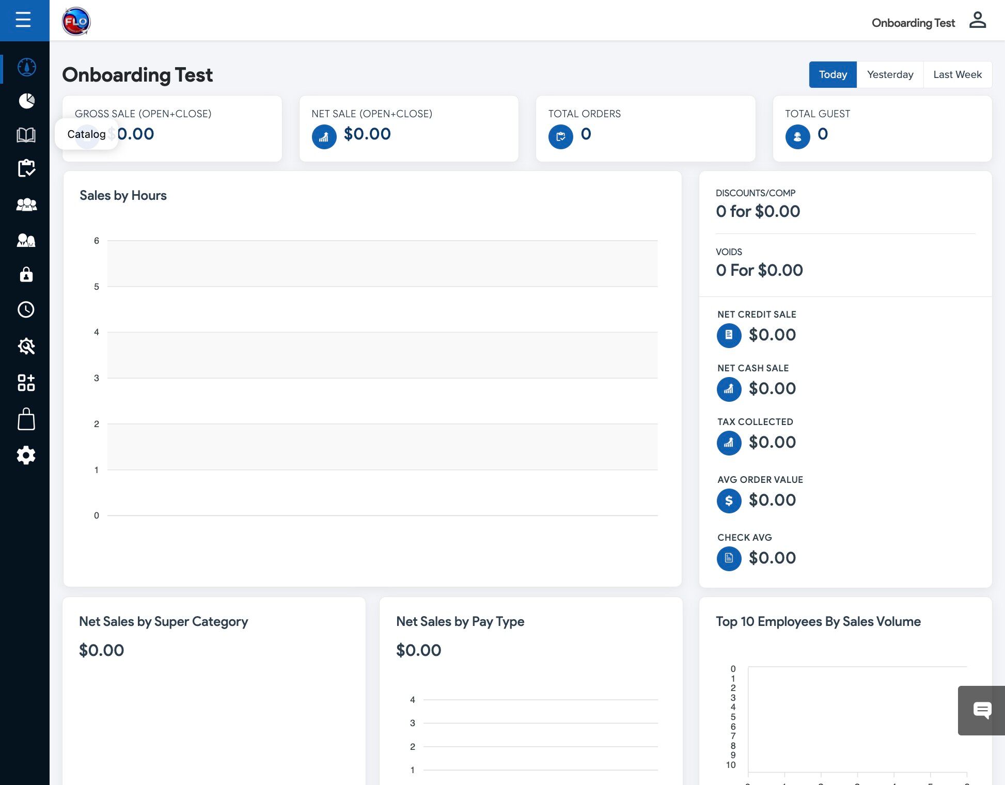1005x785 pixels.
Task: Click the clipboard checklist sidebar icon
Action: (26, 168)
